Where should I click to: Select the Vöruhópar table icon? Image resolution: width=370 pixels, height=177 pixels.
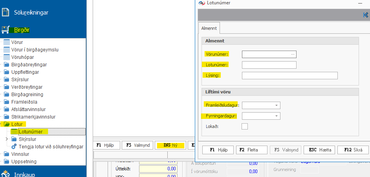pos(7,57)
